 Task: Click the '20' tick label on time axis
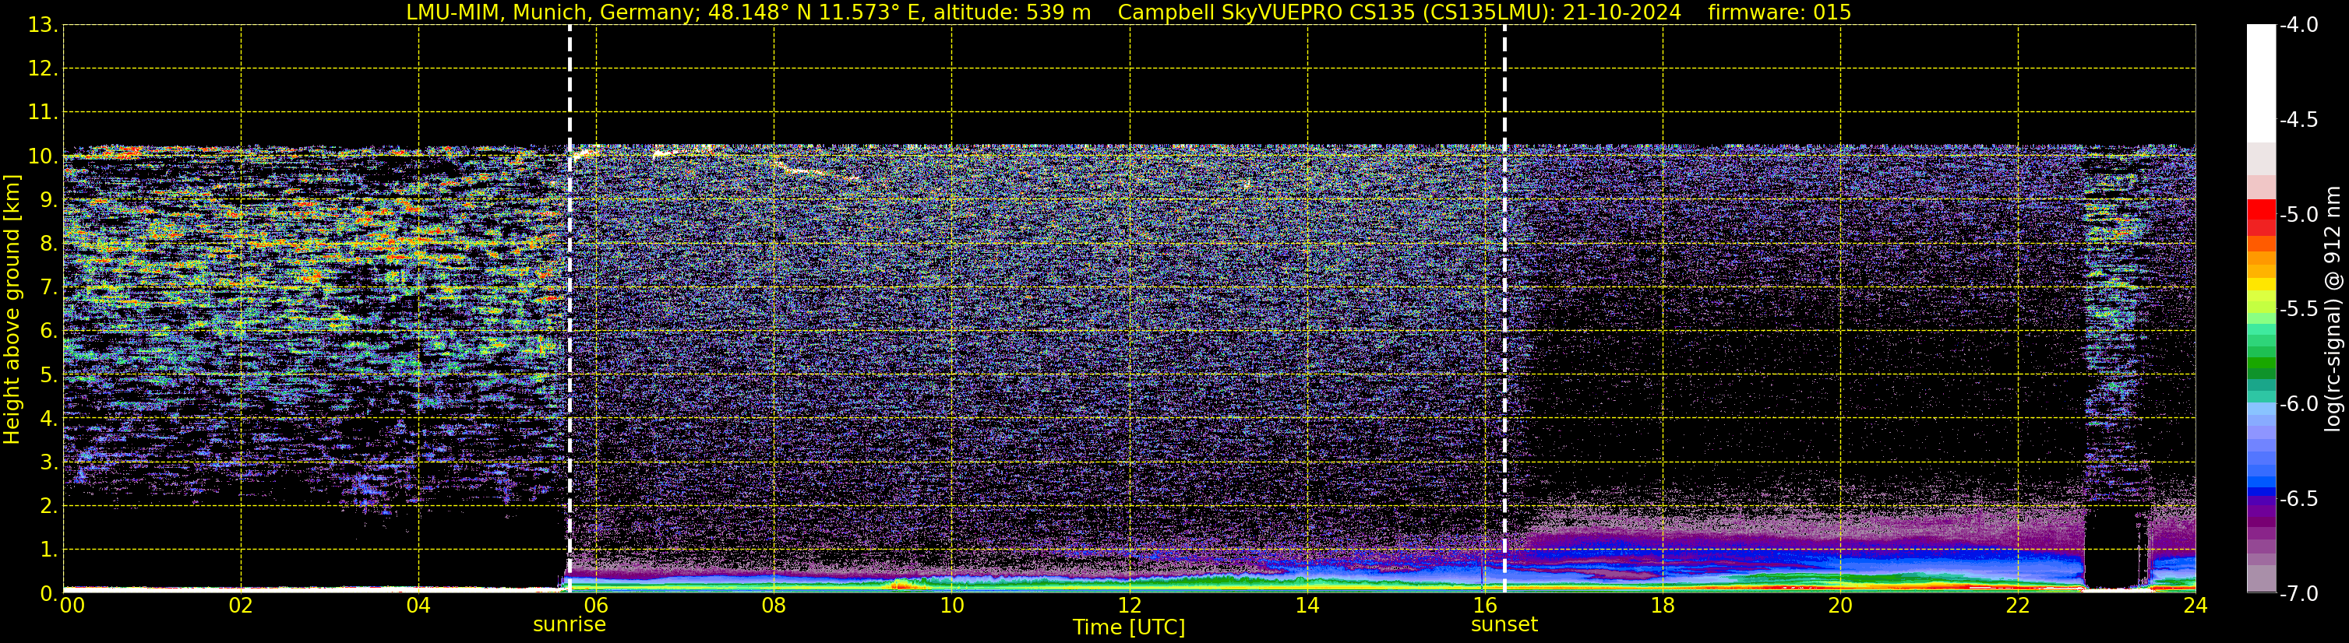(x=1840, y=606)
